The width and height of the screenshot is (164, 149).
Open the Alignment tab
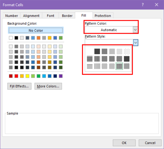31,16
